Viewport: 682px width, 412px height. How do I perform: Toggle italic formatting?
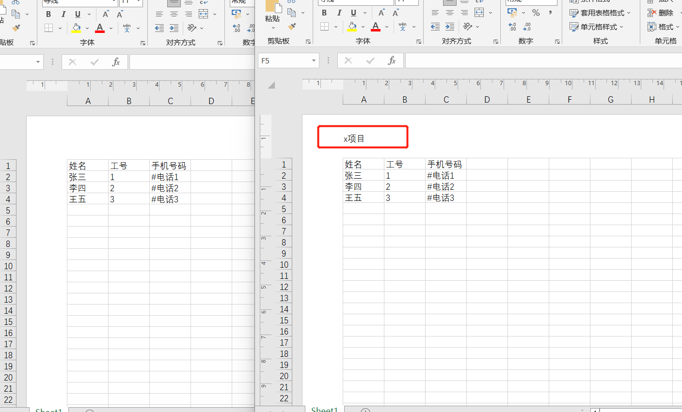[339, 13]
